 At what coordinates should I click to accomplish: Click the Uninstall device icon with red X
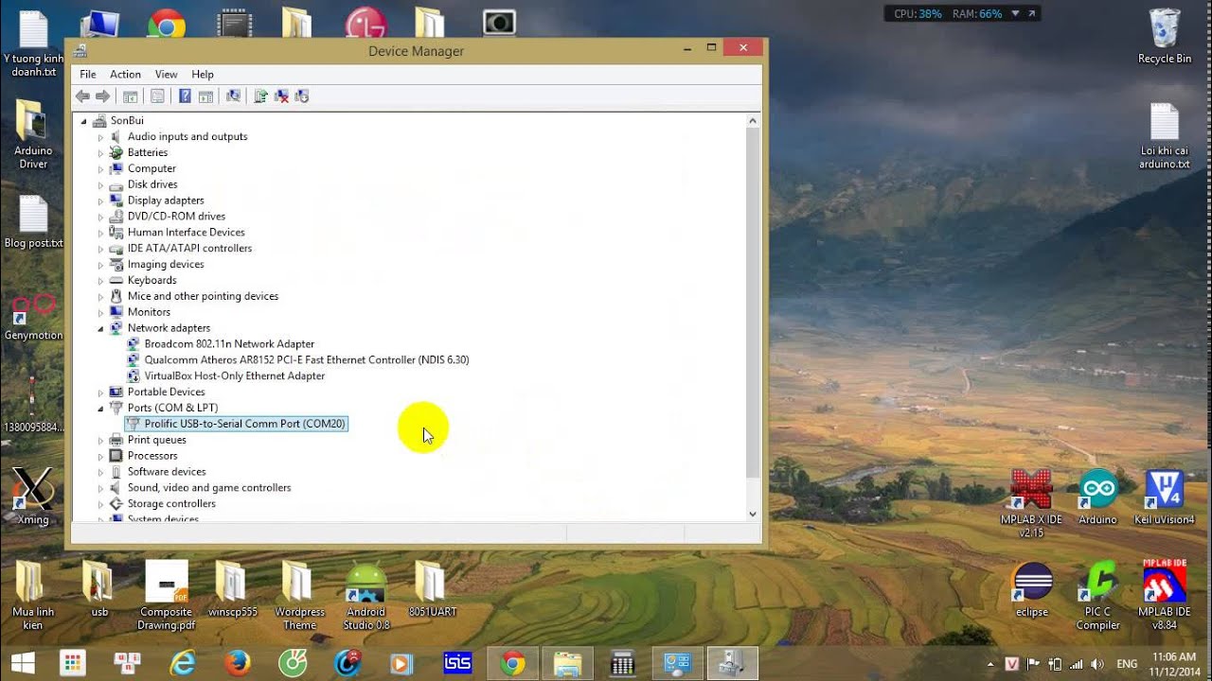[x=281, y=96]
